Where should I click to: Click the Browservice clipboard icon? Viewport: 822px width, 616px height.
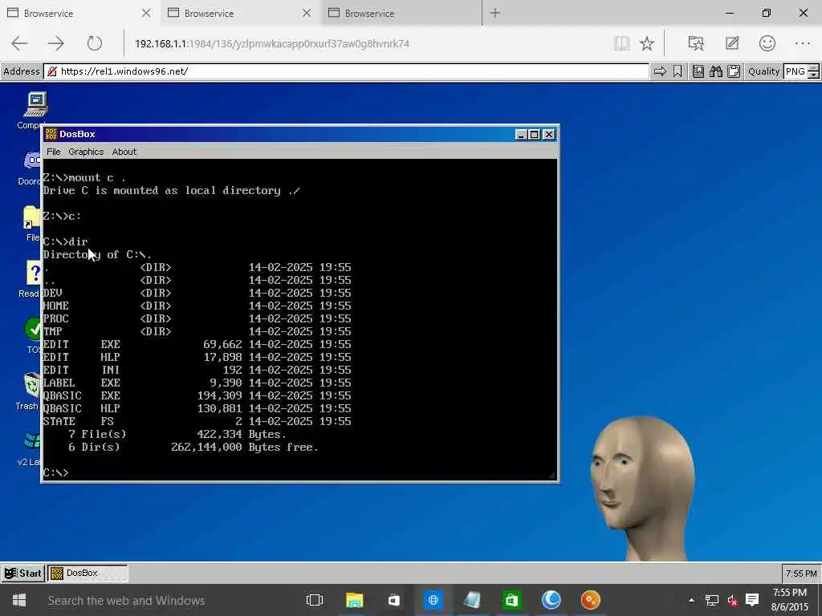(734, 71)
